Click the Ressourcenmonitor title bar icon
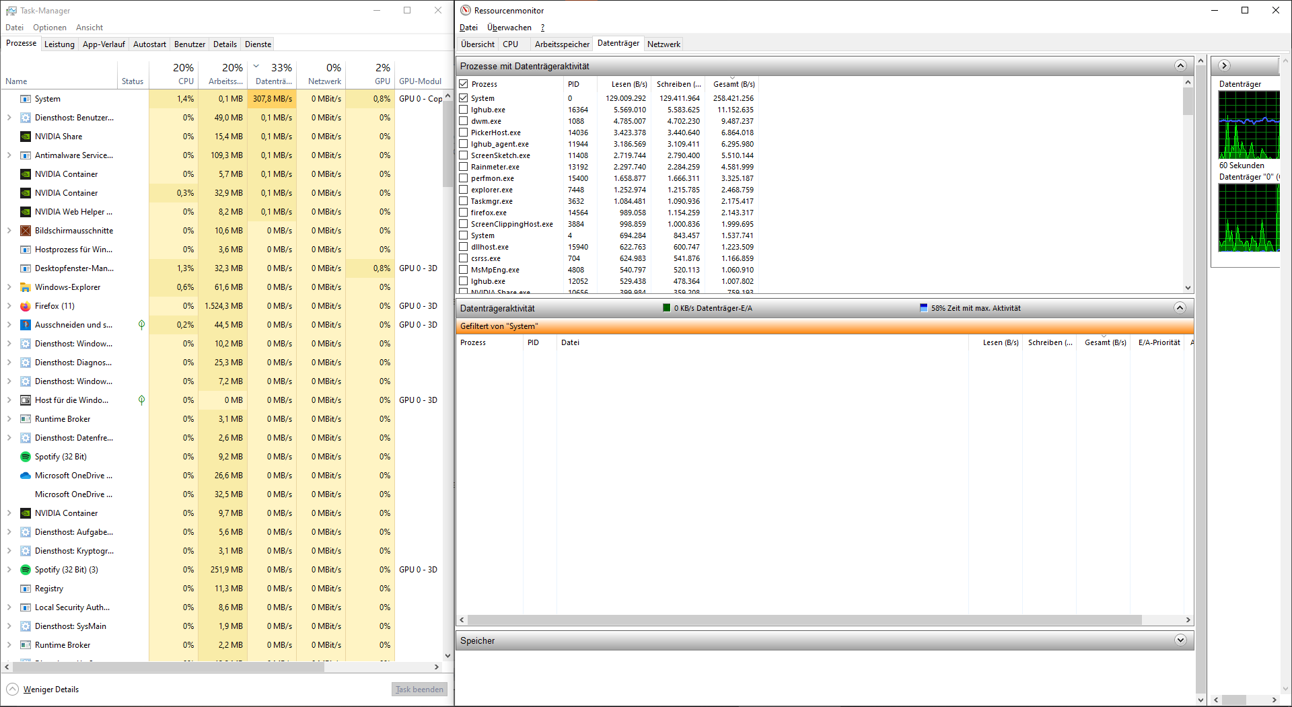Viewport: 1292px width, 707px height. tap(466, 10)
